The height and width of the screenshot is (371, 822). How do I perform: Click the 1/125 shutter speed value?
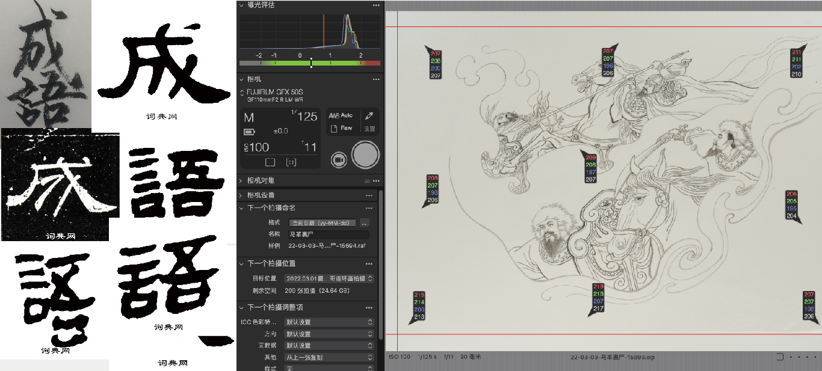point(304,116)
